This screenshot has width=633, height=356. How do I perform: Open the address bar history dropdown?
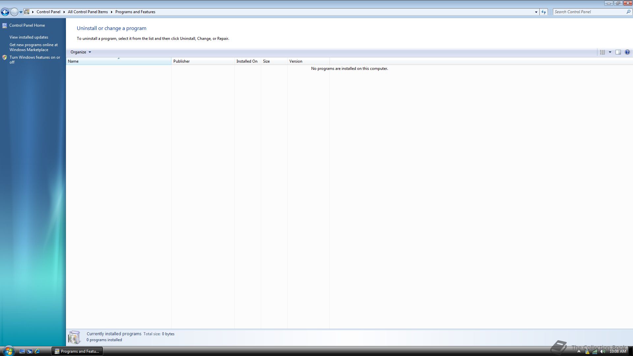[536, 12]
